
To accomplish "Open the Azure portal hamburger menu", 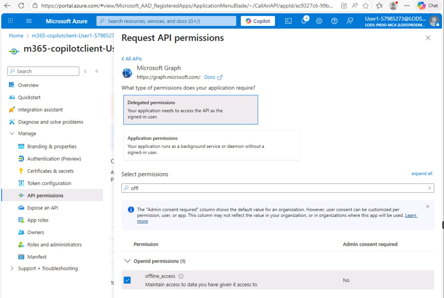I will [29, 21].
